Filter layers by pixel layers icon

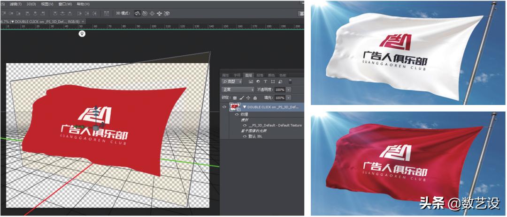coord(251,82)
